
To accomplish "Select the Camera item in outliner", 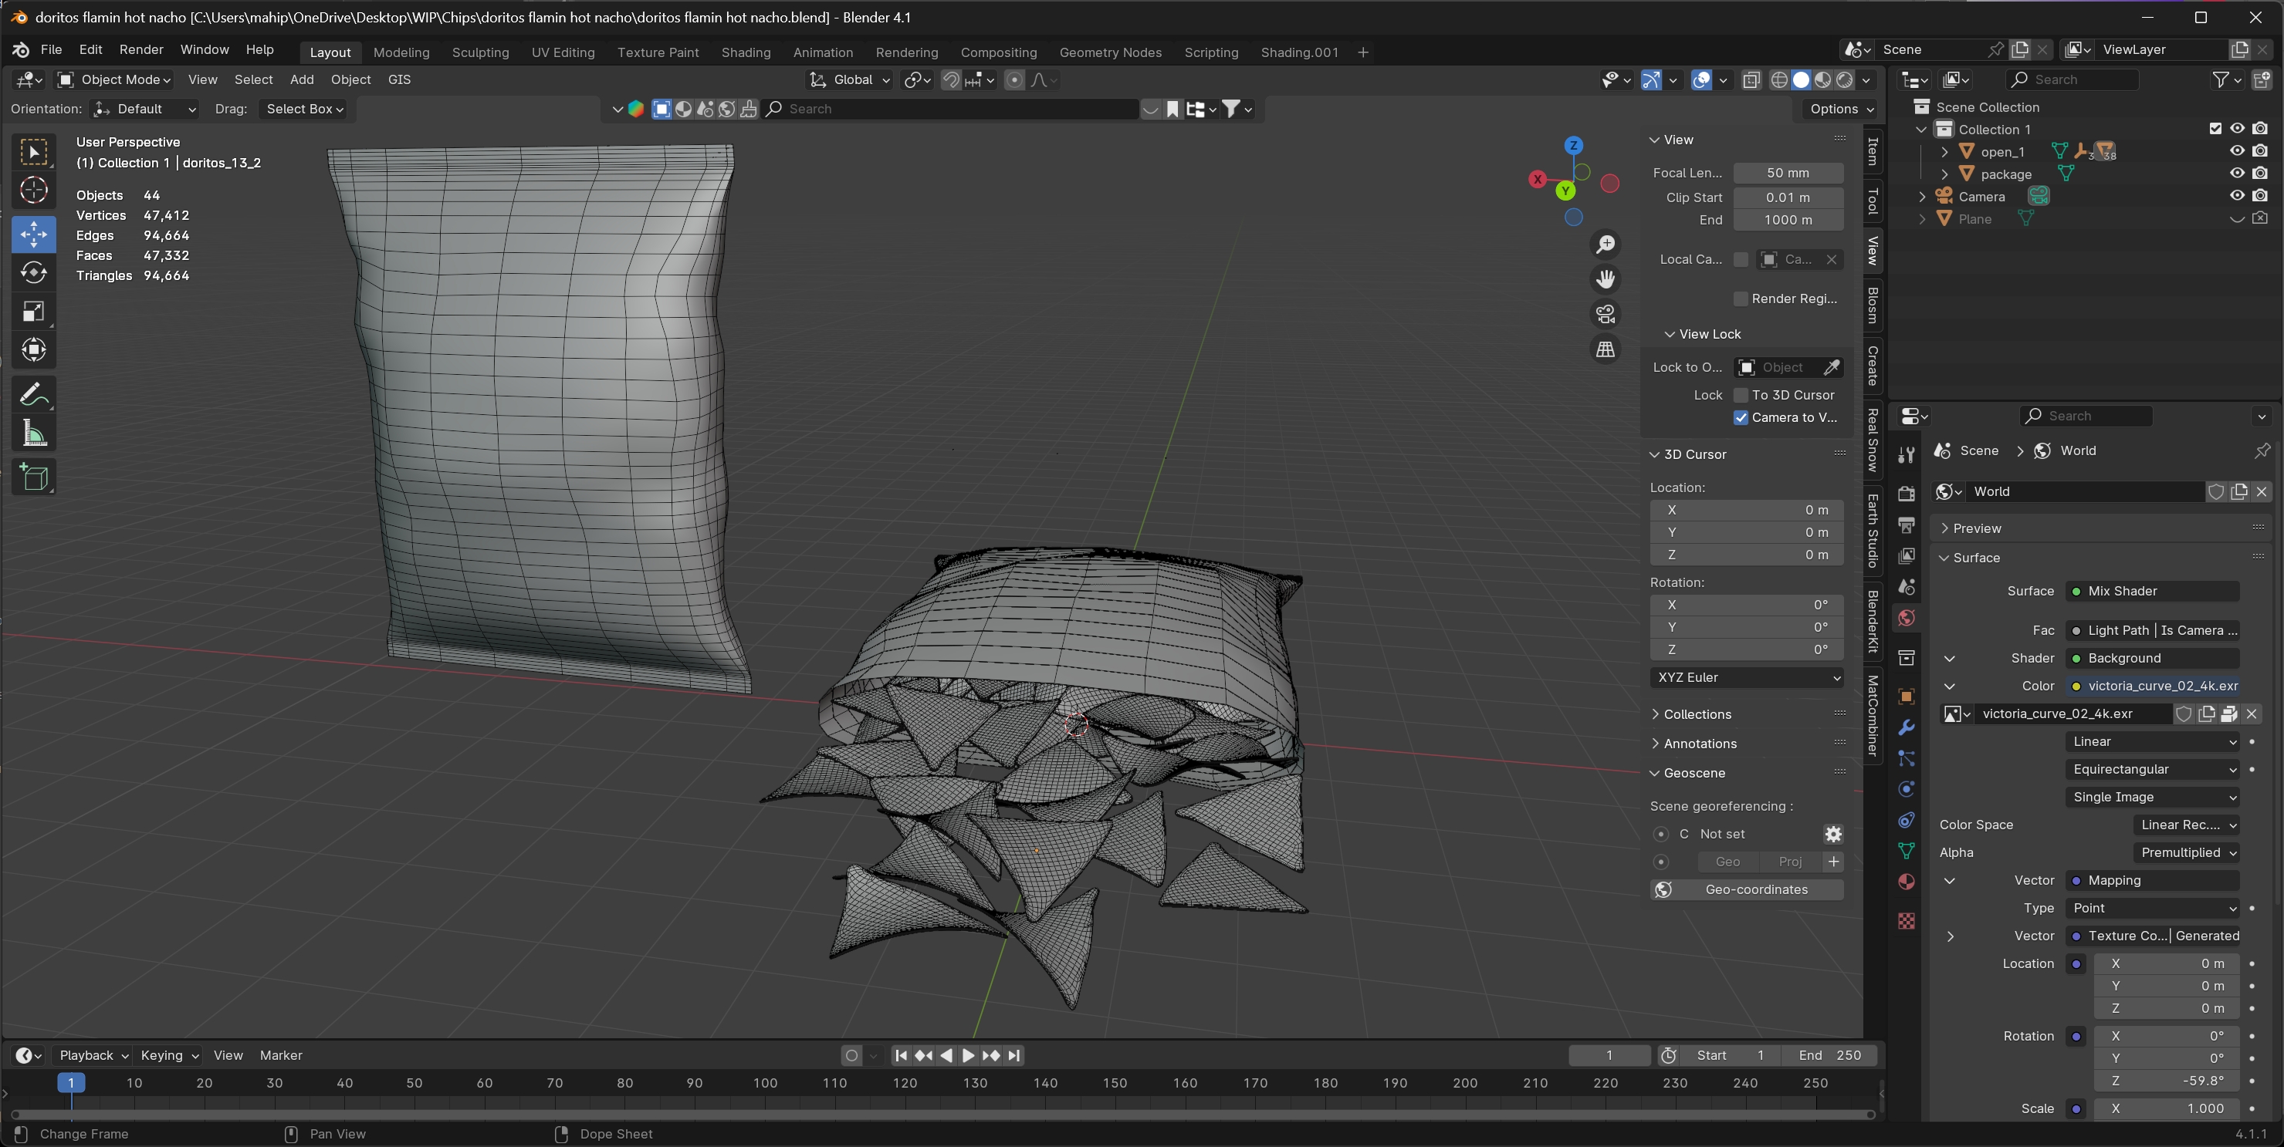I will click(x=1981, y=197).
